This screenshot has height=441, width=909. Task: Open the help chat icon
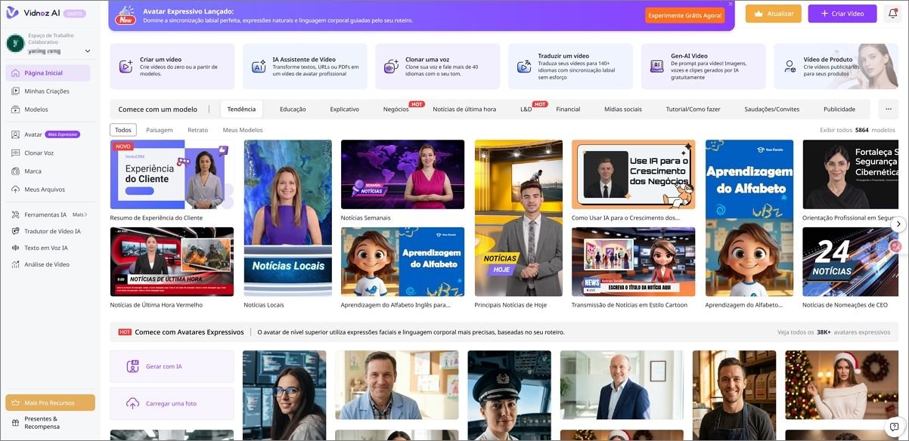[894, 427]
